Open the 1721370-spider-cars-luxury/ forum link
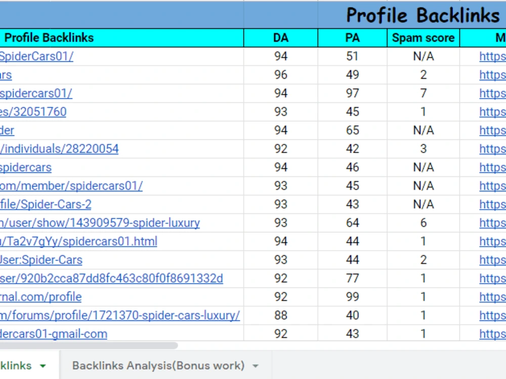Viewport: 506px width, 379px height. [120, 315]
